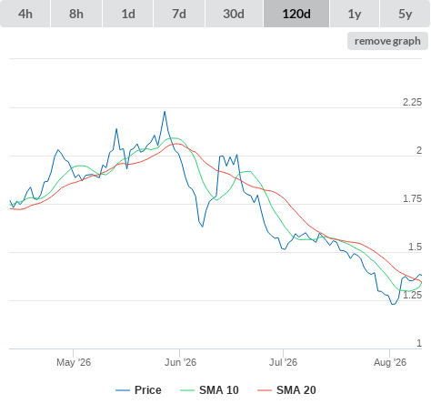Screen dimensions: 431x414
Task: Switch to the 8h time range
Action: (76, 14)
